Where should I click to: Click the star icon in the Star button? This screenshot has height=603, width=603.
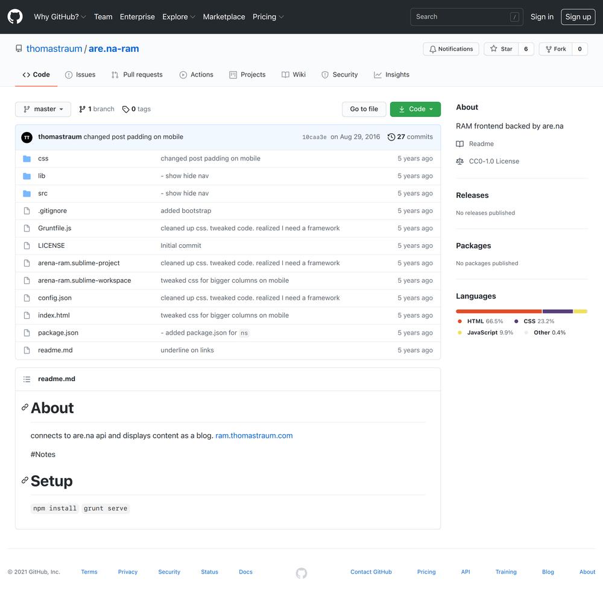pyautogui.click(x=493, y=48)
